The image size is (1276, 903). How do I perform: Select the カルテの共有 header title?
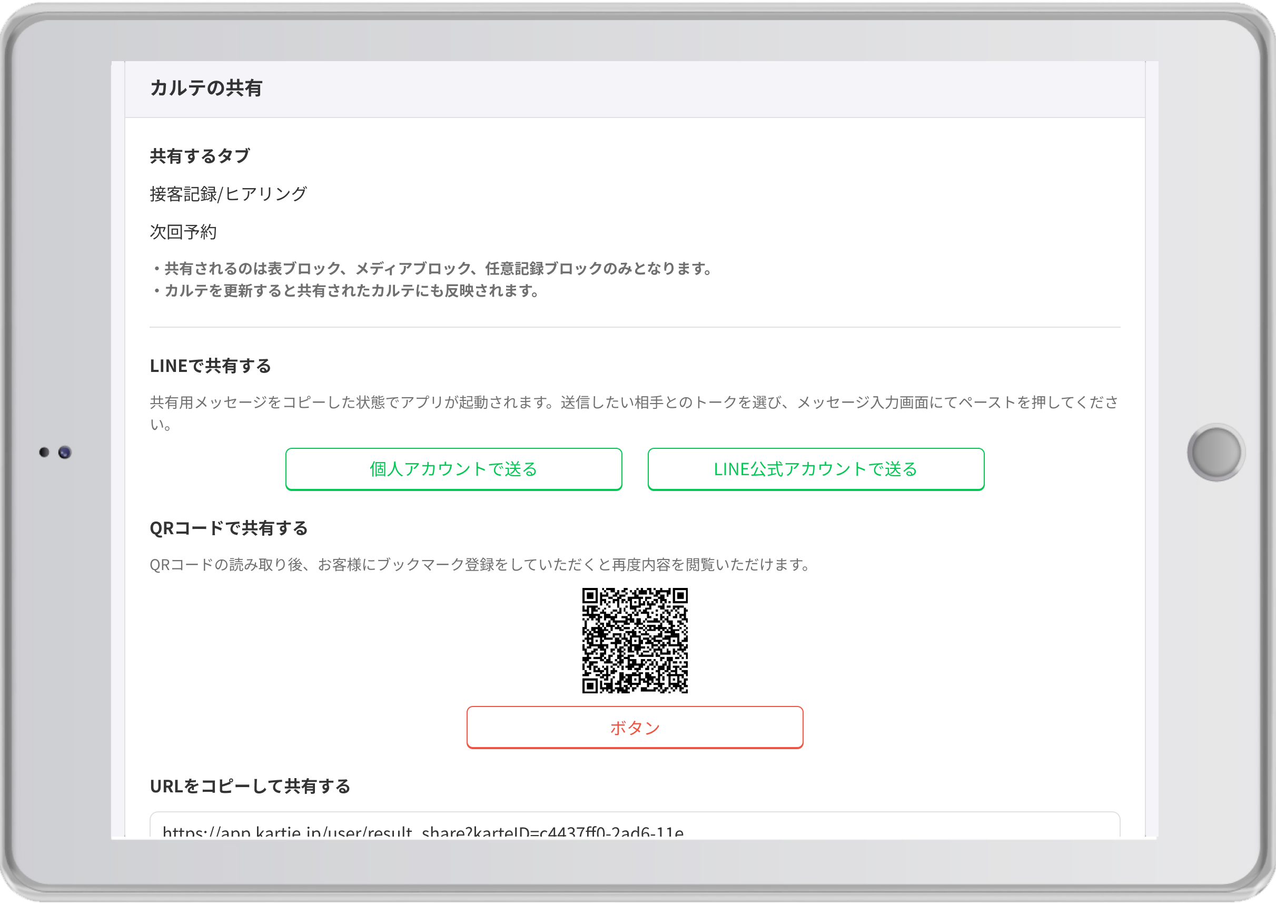(x=206, y=88)
